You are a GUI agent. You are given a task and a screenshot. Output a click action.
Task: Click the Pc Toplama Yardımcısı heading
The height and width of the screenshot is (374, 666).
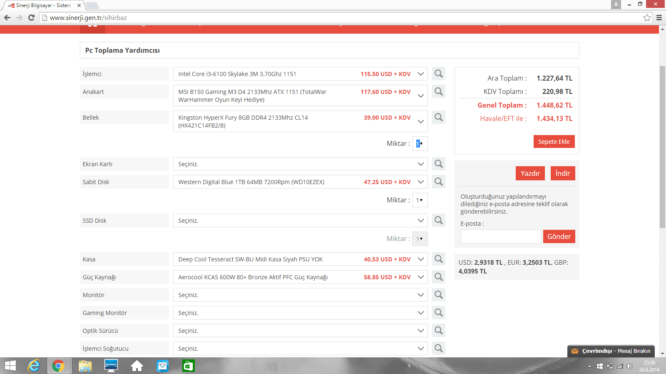(x=122, y=50)
